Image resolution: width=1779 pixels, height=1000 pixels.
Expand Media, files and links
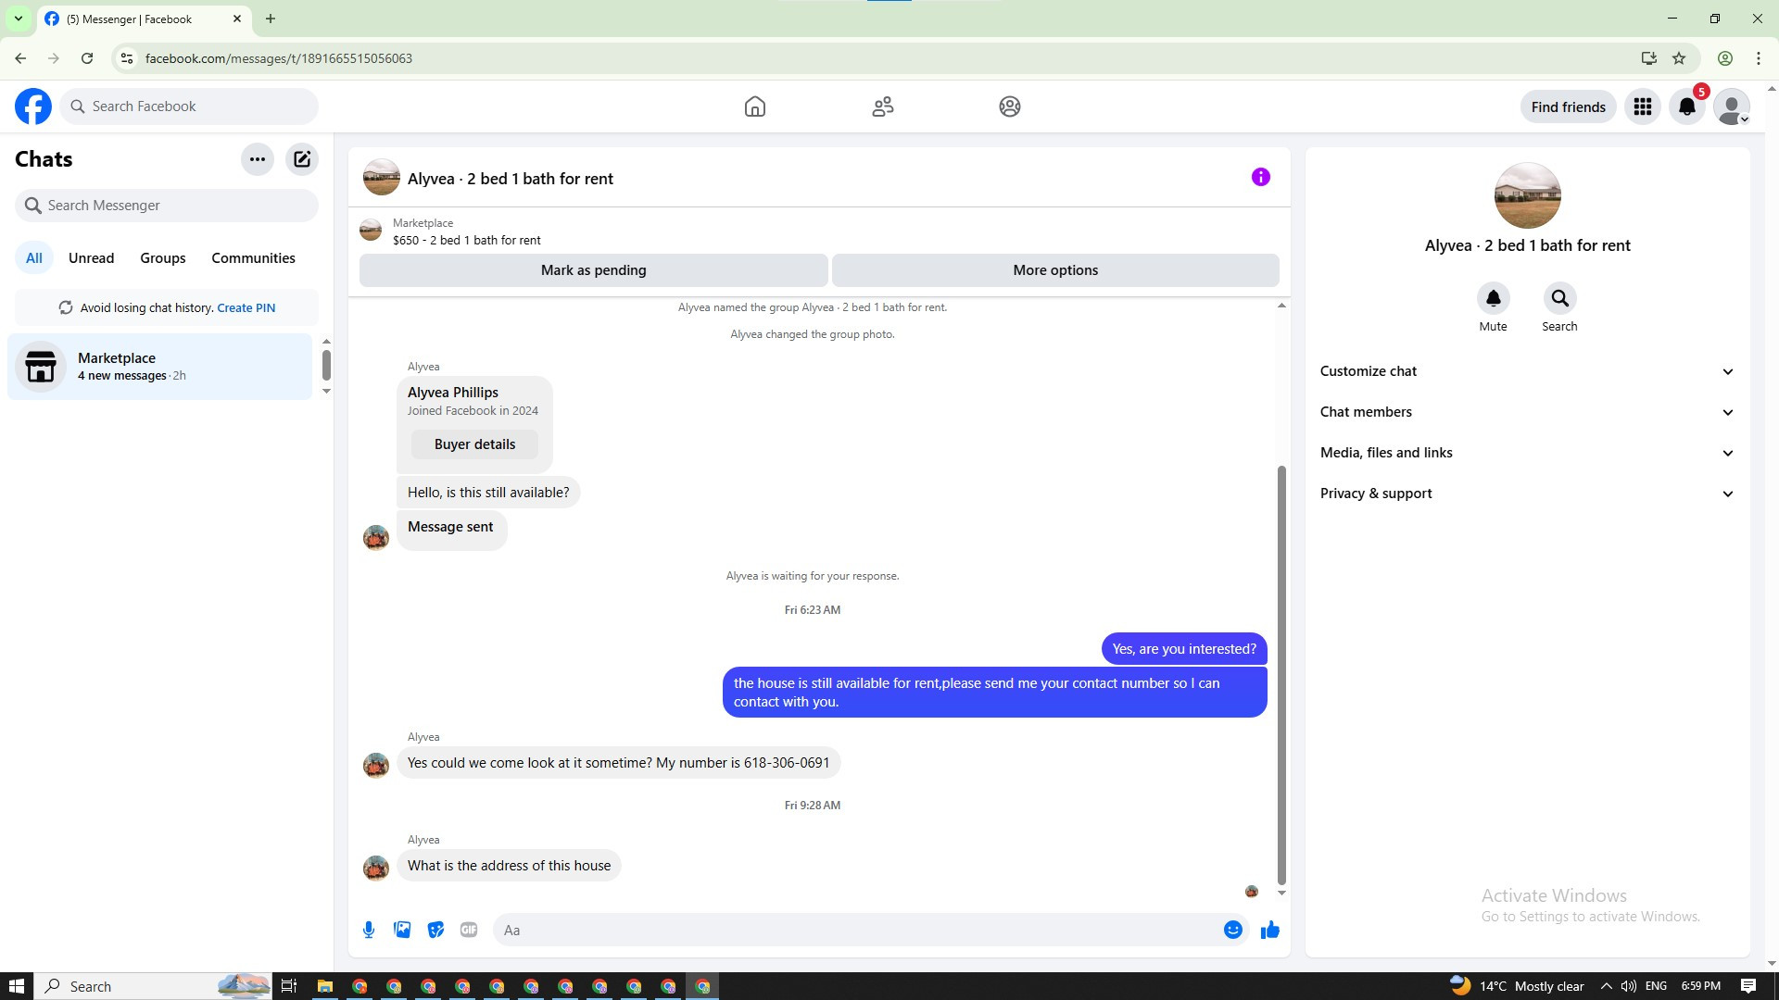point(1526,453)
